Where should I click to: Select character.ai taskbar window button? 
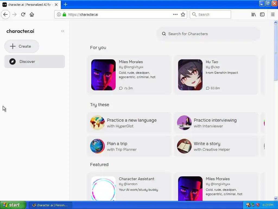click(50, 205)
